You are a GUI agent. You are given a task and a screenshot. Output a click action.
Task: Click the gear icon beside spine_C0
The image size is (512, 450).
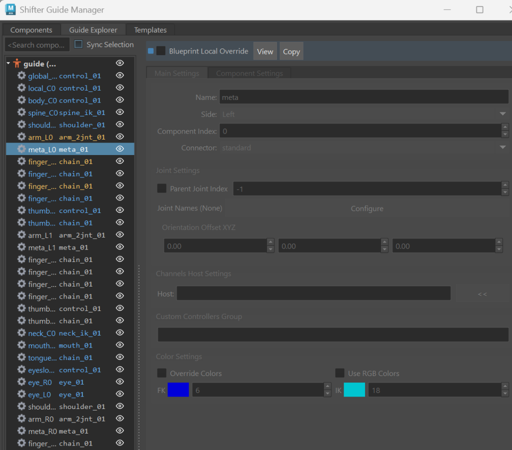click(x=21, y=112)
